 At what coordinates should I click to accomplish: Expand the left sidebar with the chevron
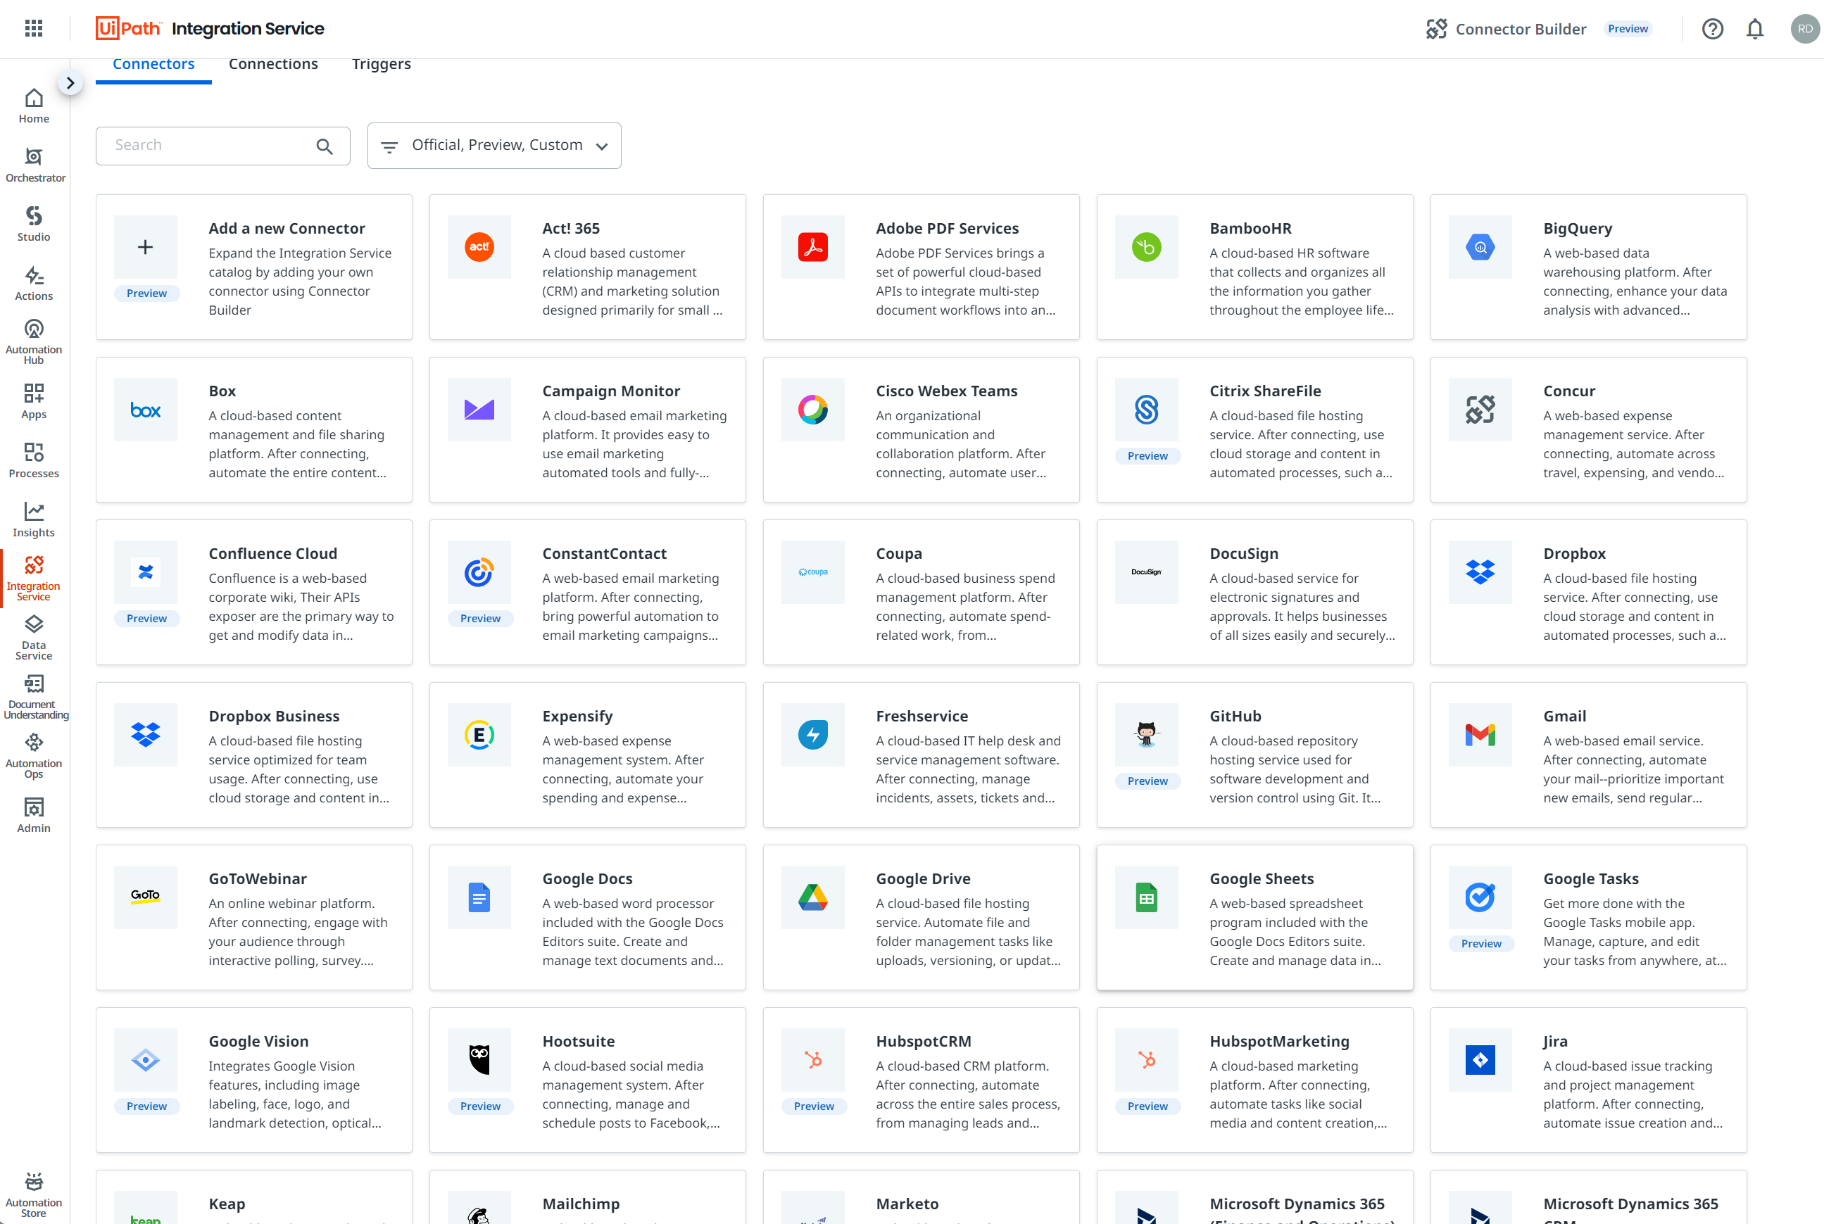point(70,83)
